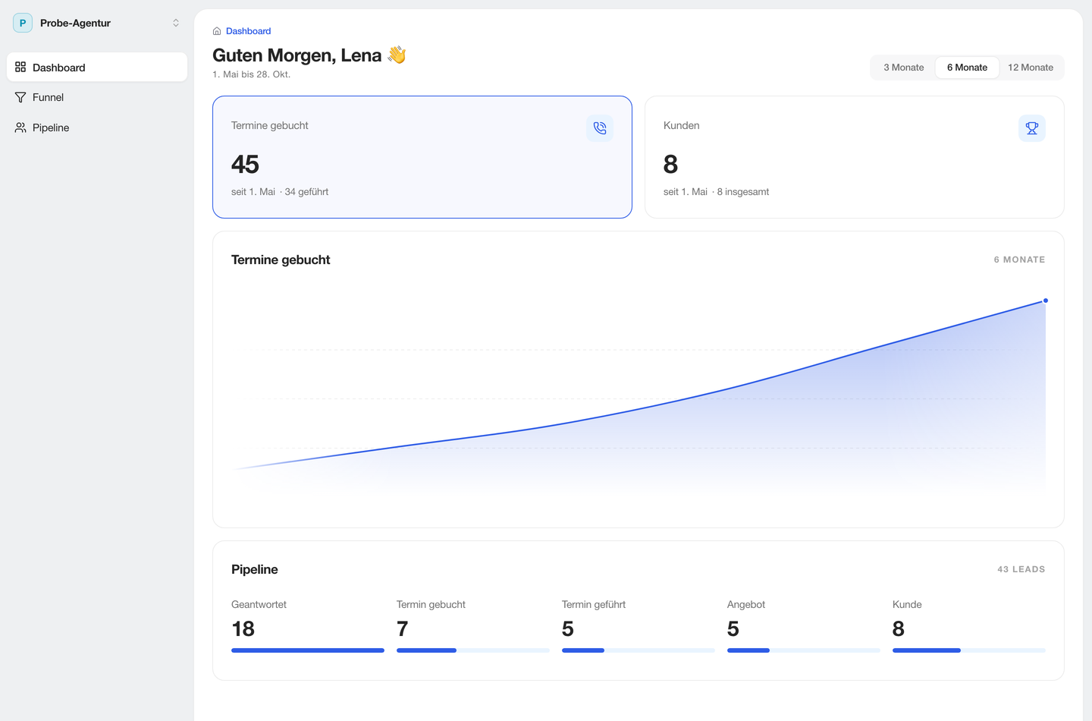Click the Angebot stage label

click(746, 605)
